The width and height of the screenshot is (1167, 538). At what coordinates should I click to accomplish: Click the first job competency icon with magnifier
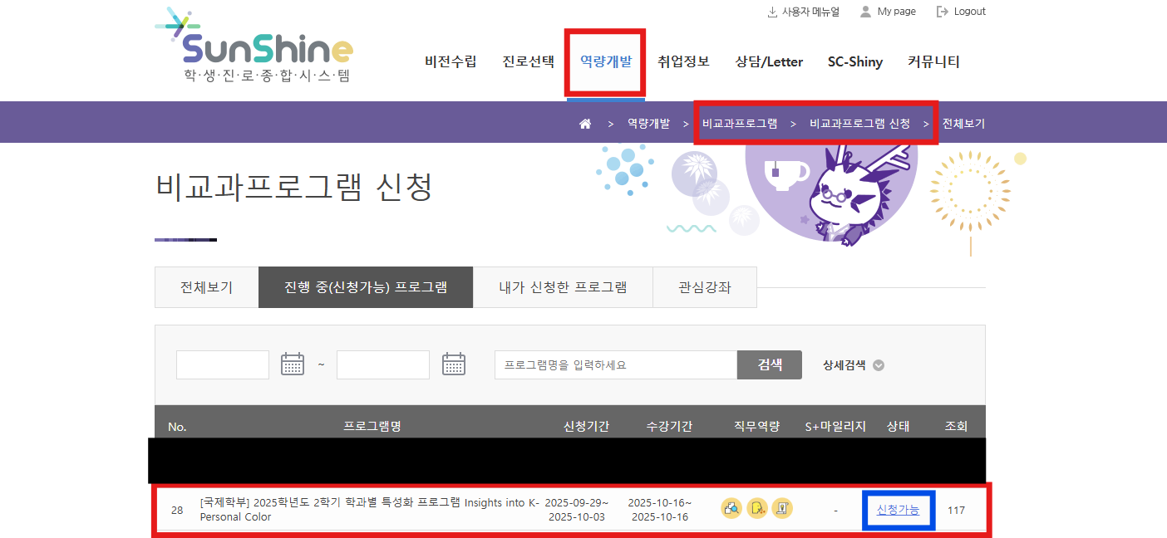731,509
